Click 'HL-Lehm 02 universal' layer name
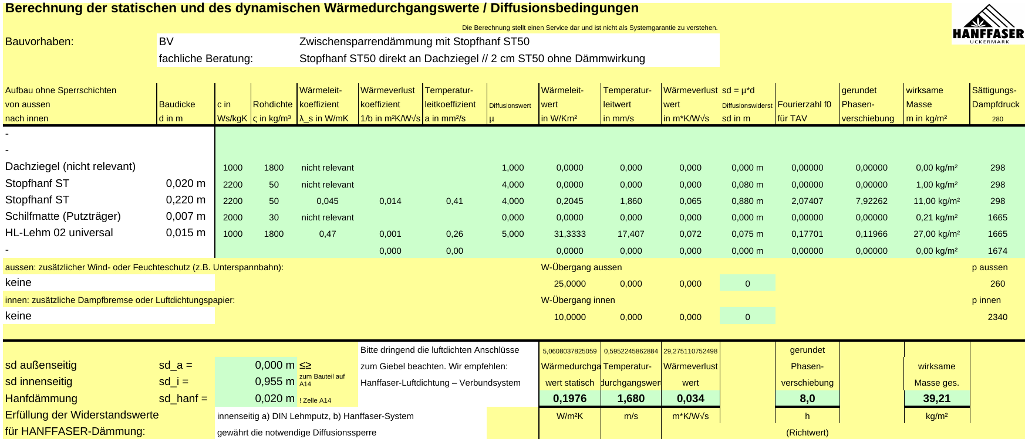Screen dimensions: 1025x439 59,233
